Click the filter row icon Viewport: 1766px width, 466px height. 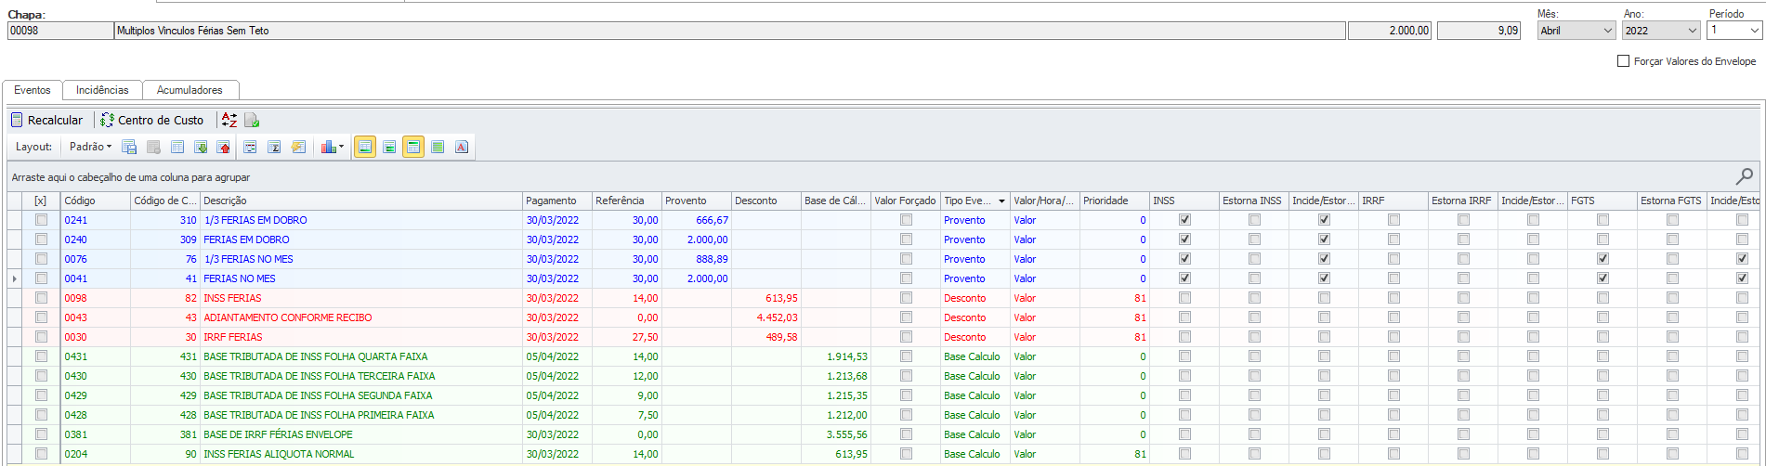pos(250,147)
